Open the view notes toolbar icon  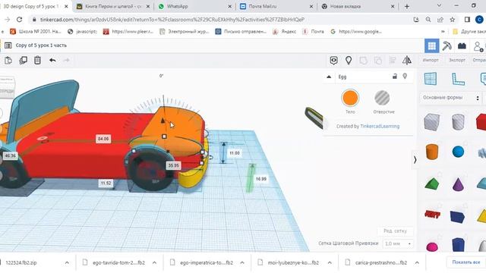[x=334, y=61]
